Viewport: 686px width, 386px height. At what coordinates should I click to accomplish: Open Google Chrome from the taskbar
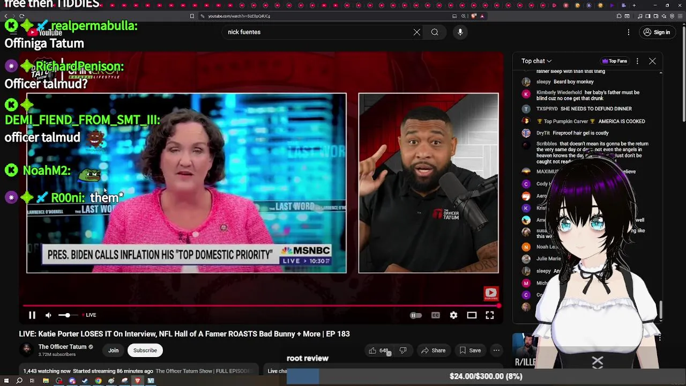click(98, 381)
